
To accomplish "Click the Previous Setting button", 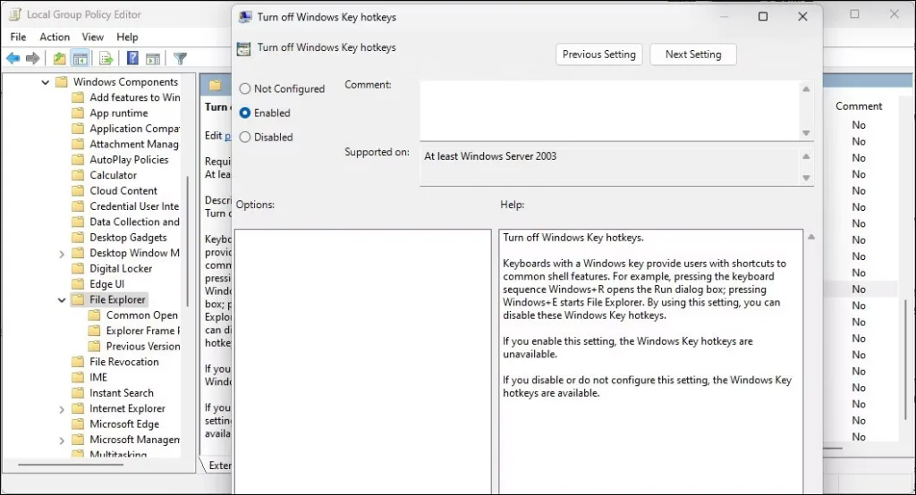I will [x=598, y=55].
